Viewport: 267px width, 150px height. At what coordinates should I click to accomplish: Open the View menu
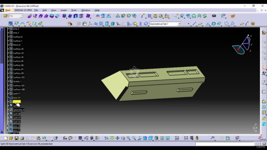pyautogui.click(x=54, y=10)
